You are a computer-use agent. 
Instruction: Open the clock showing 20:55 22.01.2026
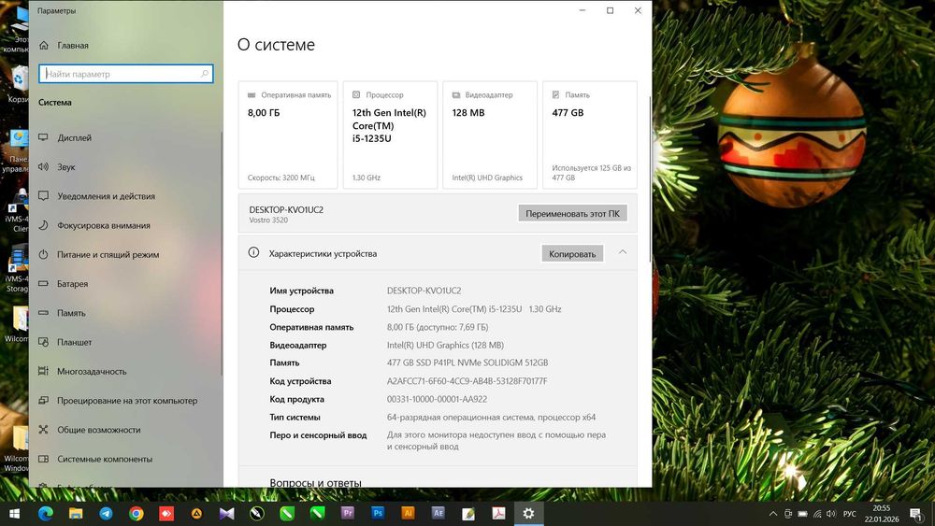coord(882,514)
